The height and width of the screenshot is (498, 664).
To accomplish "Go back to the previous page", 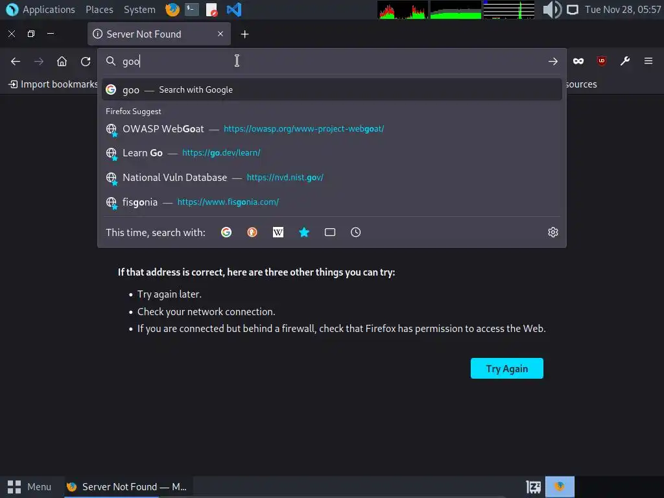I will (16, 62).
